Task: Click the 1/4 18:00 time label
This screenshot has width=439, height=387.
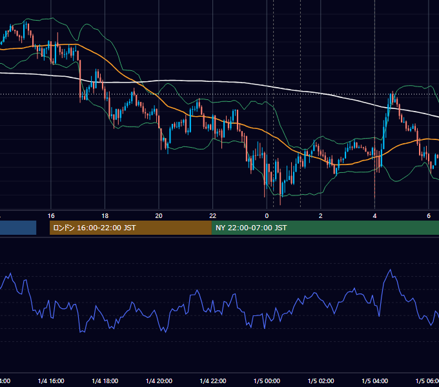Action: click(105, 381)
